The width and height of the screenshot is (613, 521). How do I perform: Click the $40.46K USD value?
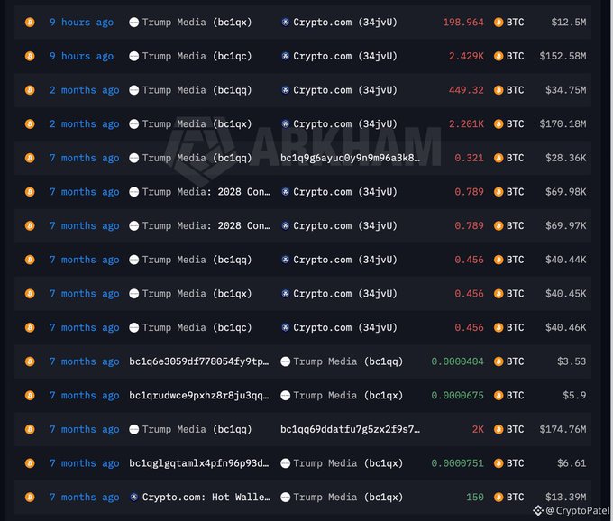[566, 327]
